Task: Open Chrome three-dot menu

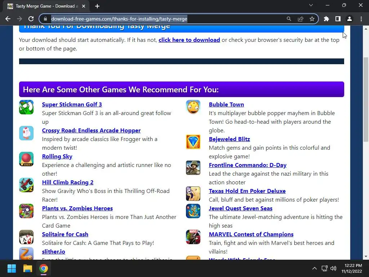Action: [x=361, y=19]
